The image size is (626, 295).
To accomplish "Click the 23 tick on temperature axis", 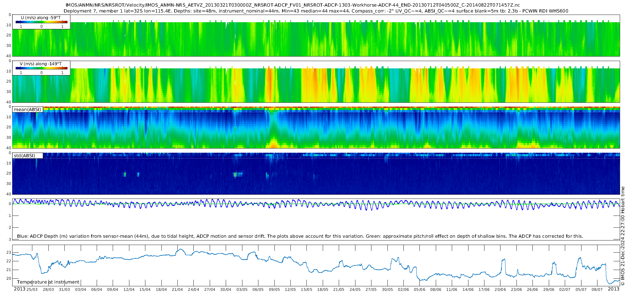I will [x=9, y=252].
